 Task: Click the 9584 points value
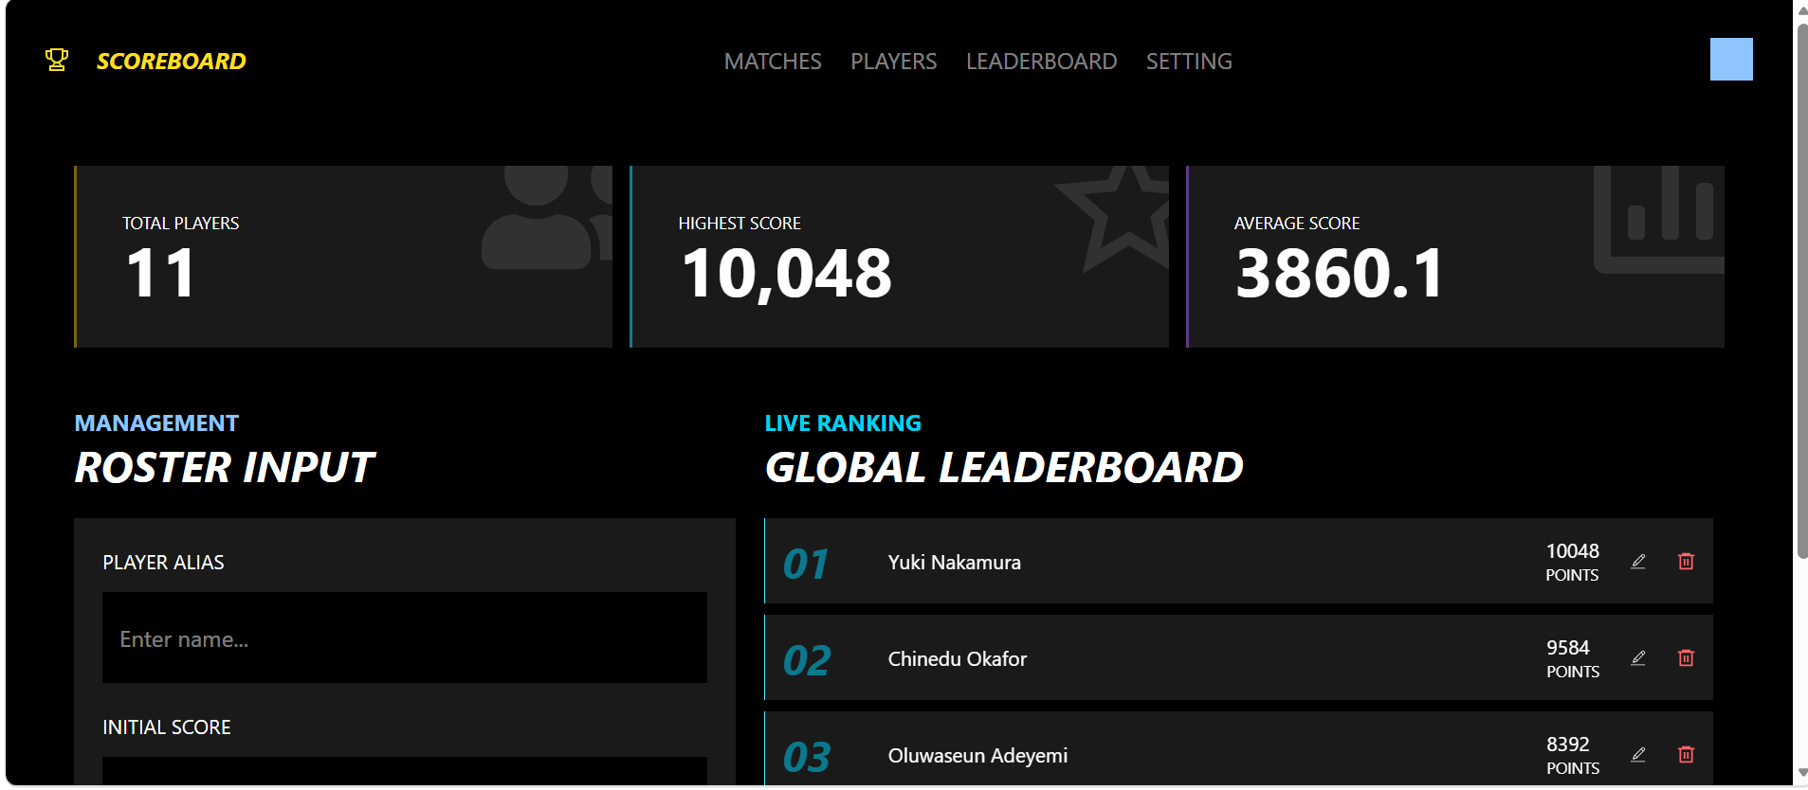point(1567,648)
